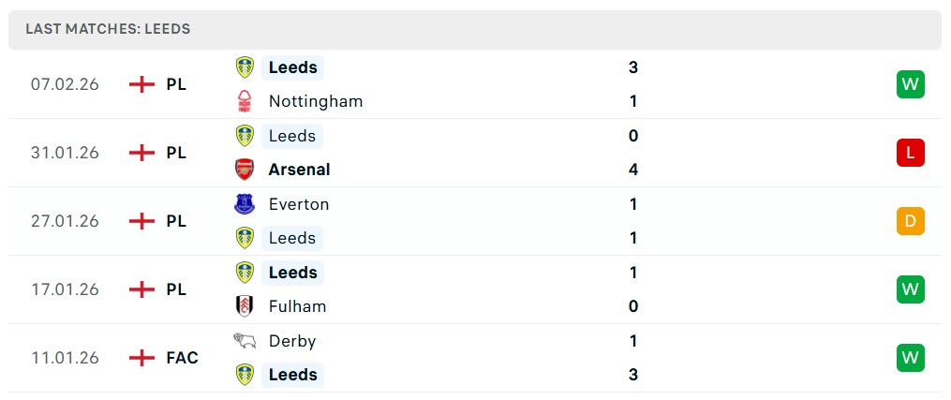The height and width of the screenshot is (400, 951).
Task: Click the Arsenal club crest
Action: pyautogui.click(x=245, y=170)
